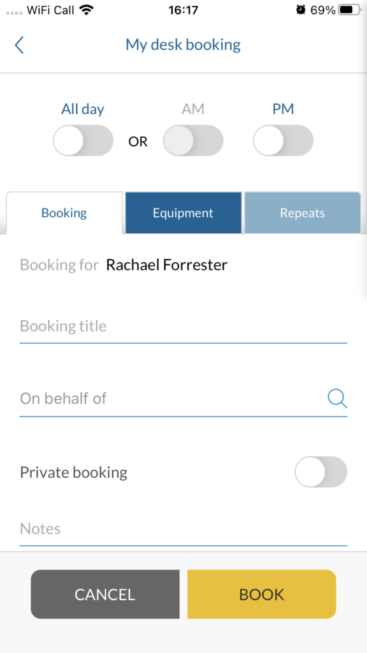The width and height of the screenshot is (367, 653).
Task: Tap the yellow BOOK button
Action: [262, 594]
